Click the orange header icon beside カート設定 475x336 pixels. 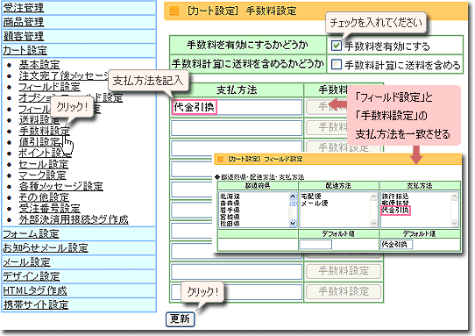[x=174, y=11]
